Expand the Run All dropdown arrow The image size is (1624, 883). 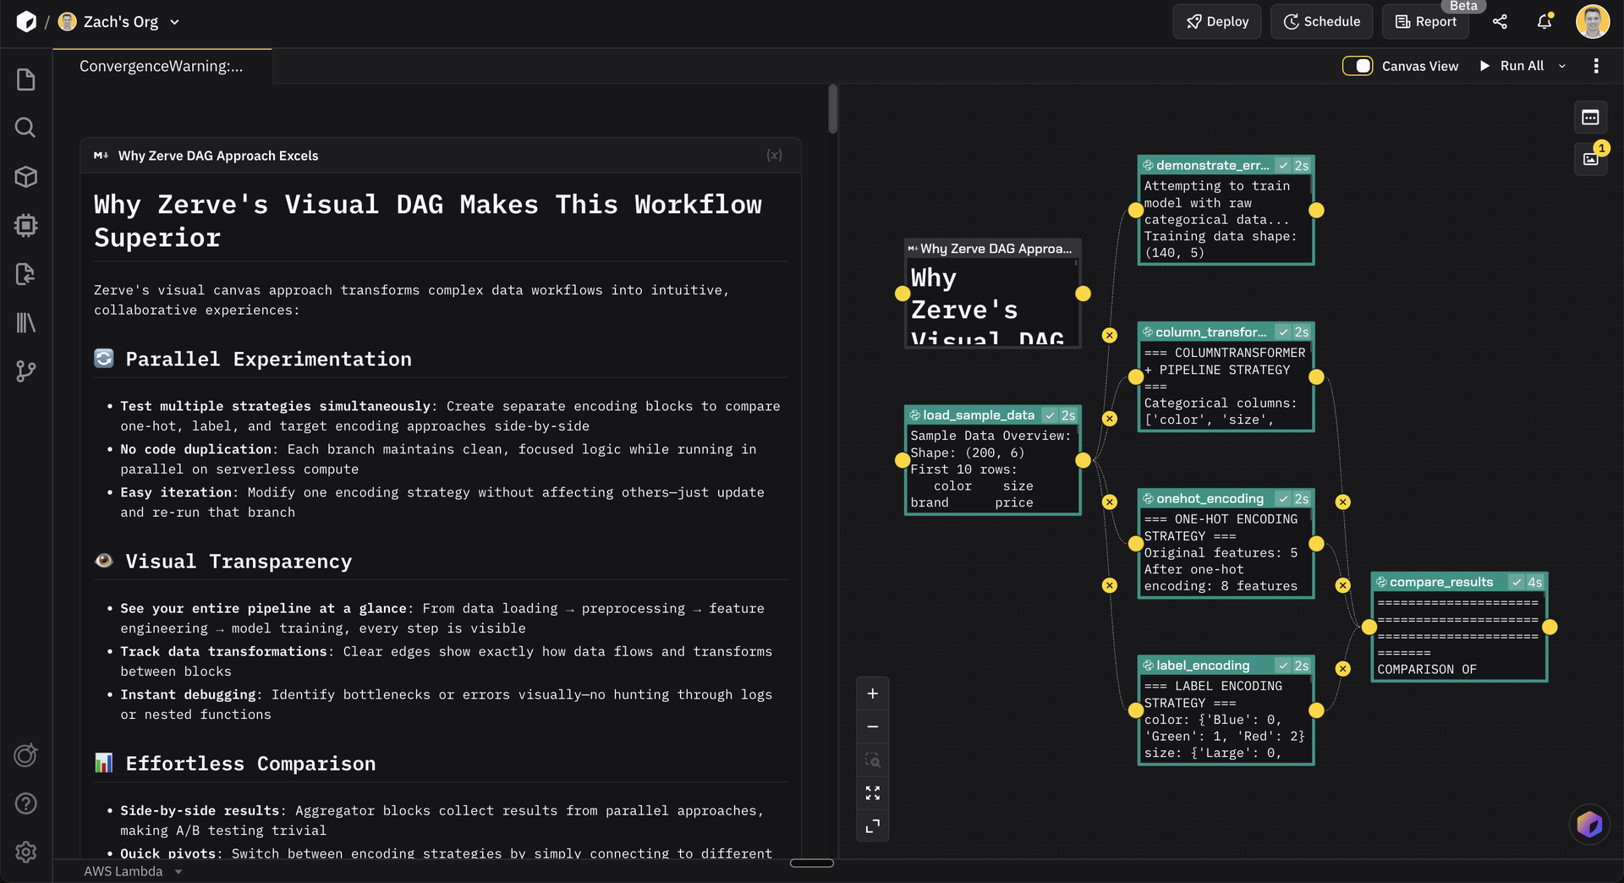click(1562, 65)
